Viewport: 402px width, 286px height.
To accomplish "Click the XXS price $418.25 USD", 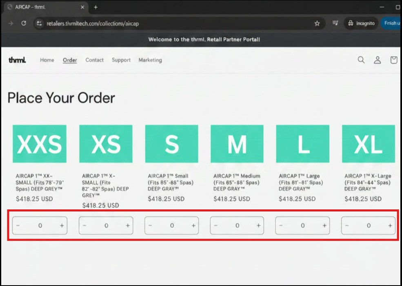I will pyautogui.click(x=34, y=199).
